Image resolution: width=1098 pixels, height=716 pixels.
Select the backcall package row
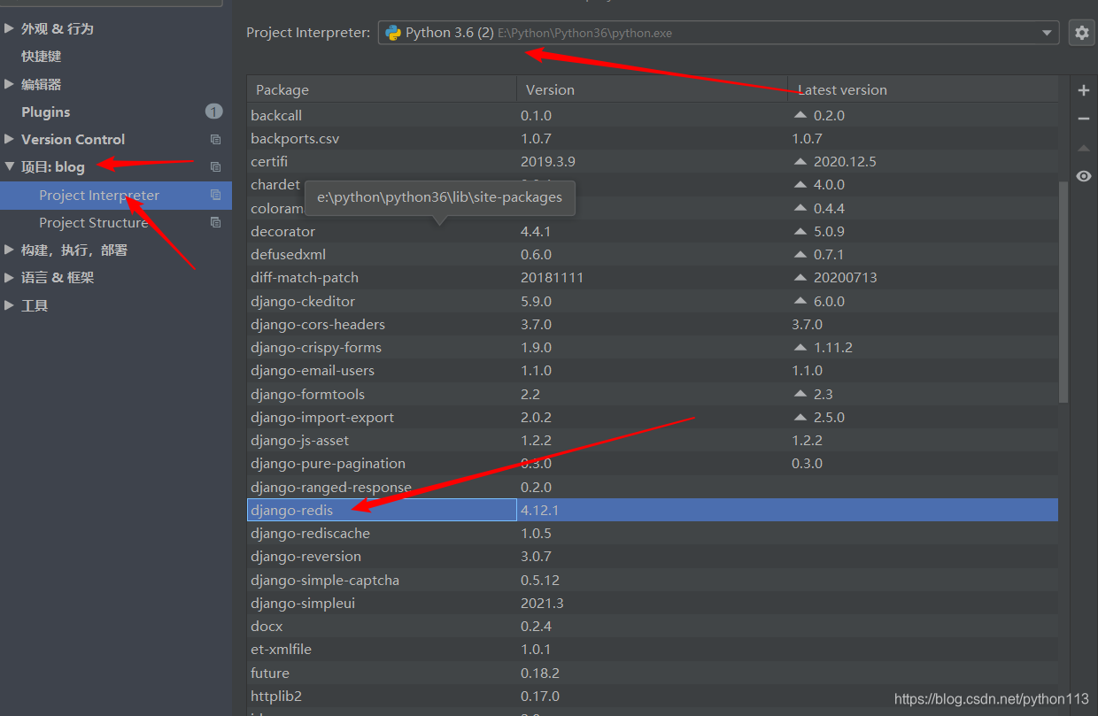[x=653, y=115]
